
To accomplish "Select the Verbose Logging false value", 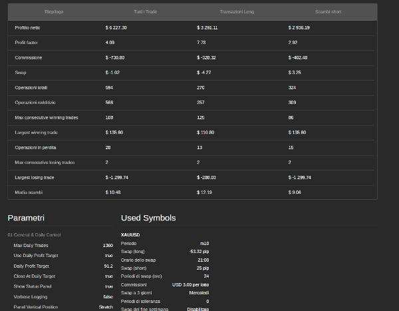I will pyautogui.click(x=108, y=297).
